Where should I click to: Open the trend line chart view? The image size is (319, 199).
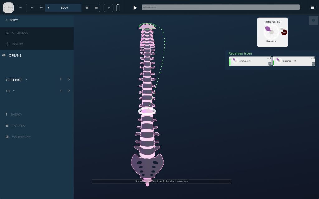click(32, 8)
